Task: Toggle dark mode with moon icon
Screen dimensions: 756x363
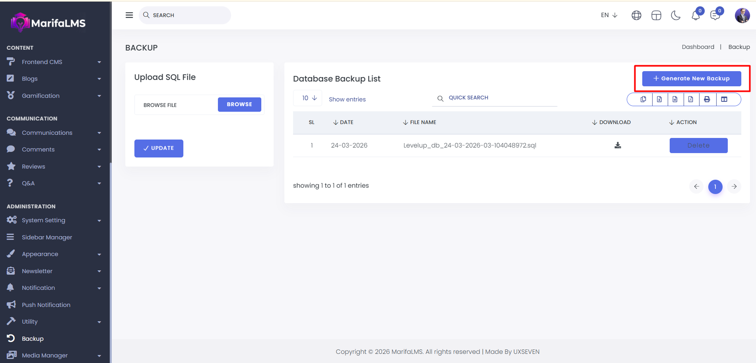Action: (x=676, y=16)
